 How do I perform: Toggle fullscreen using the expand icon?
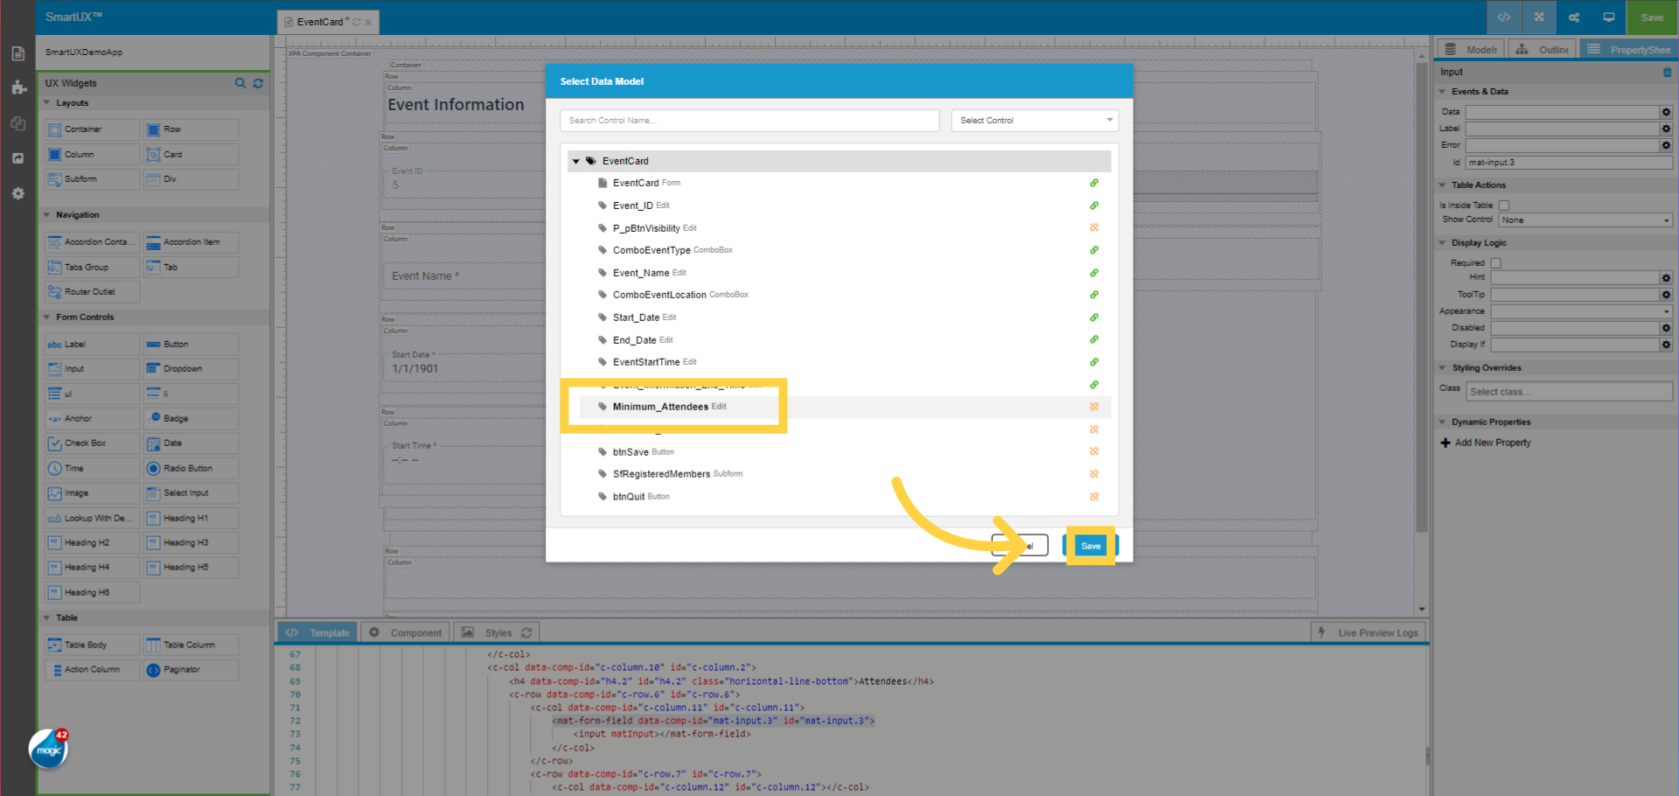[1538, 17]
